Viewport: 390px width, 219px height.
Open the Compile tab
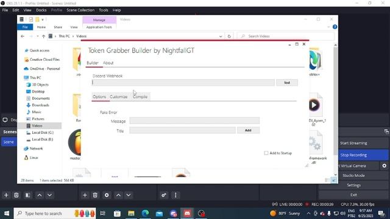140,97
